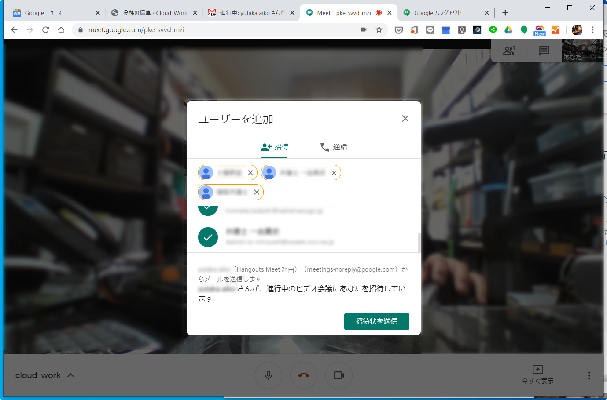Mute the microphone
Screen dimensions: 607x400
(269, 375)
